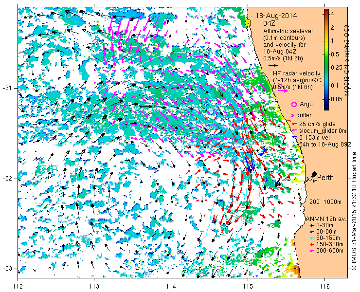
Task: Click the black altimetric velocity scale arrow
Action: click(273, 66)
